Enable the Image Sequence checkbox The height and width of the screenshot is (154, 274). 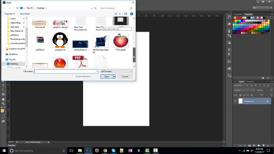coord(74,77)
